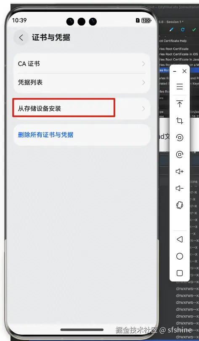The height and width of the screenshot is (341, 199).
Task: Expand the chevron beside 凭据列表
Action: point(143,83)
